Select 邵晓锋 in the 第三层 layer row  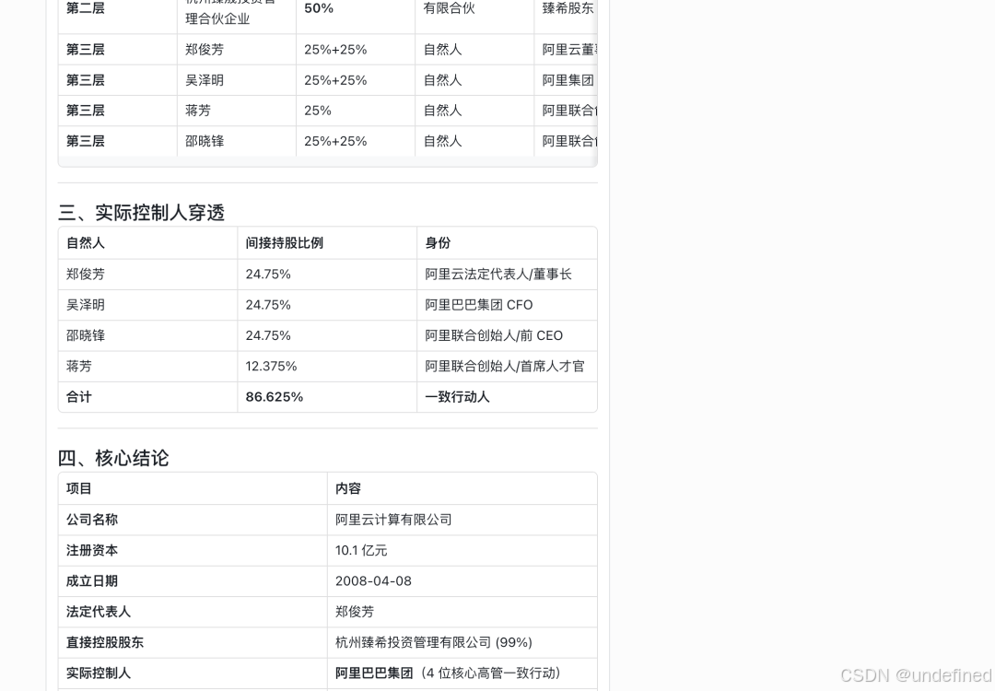coord(205,141)
